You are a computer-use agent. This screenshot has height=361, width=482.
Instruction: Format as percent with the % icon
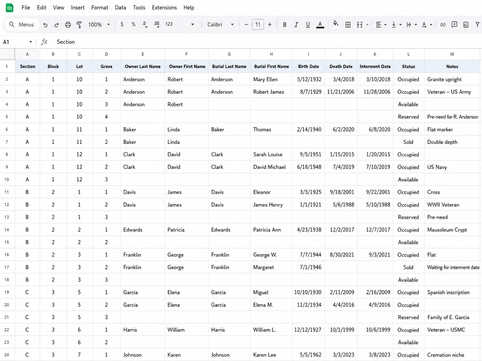[x=133, y=24]
